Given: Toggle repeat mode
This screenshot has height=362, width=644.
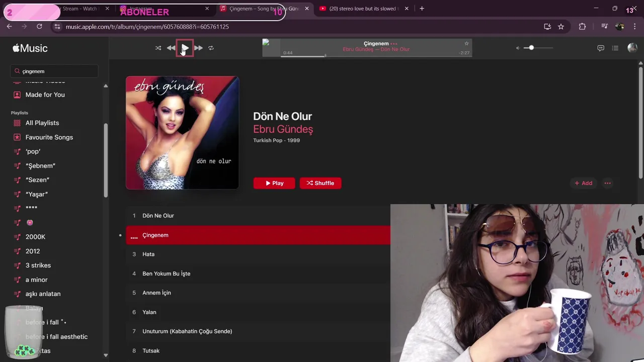Looking at the screenshot, I should [211, 48].
